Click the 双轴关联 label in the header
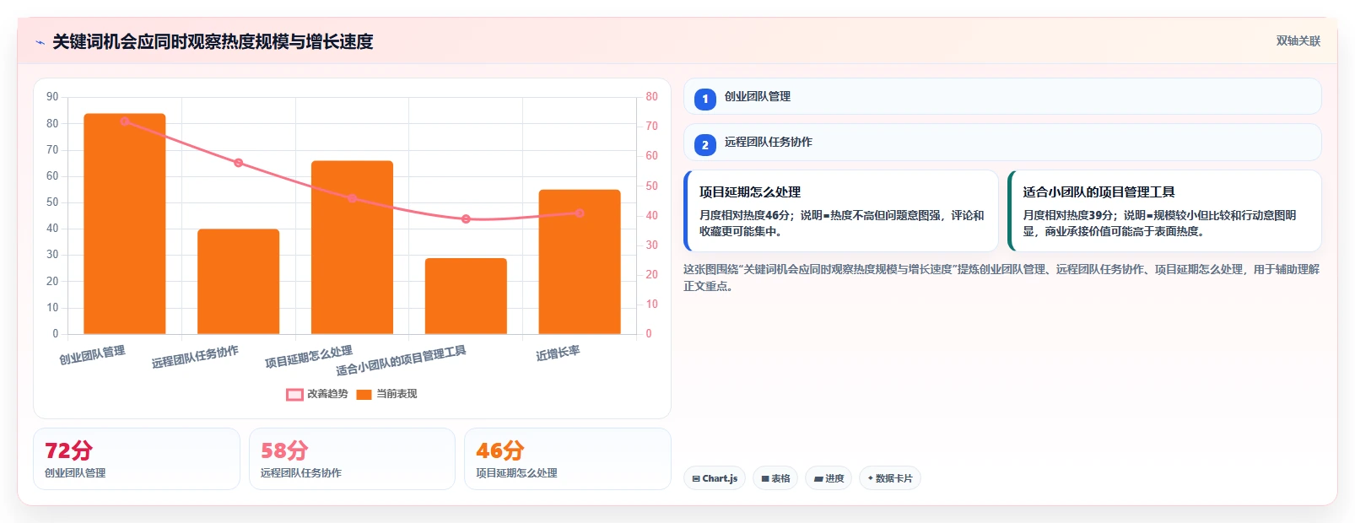Screen dimensions: 1355x523 tap(1298, 41)
